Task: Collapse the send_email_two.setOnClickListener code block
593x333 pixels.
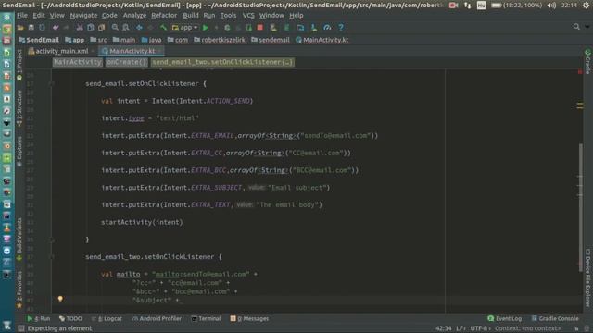Action: 52,257
